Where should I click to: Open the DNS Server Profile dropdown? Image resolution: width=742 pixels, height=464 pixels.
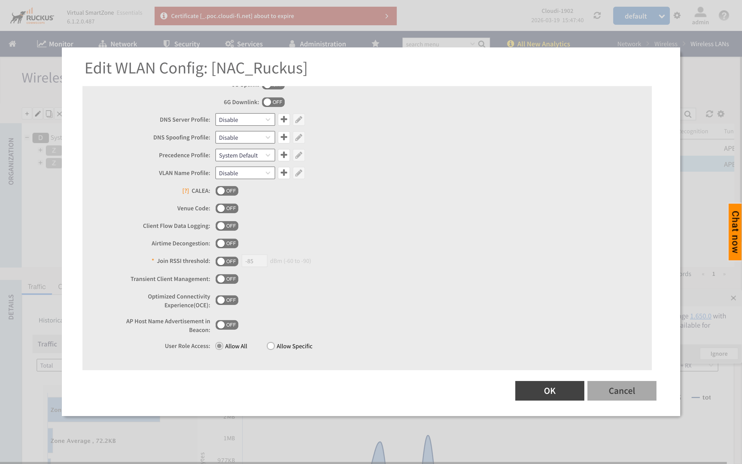click(245, 120)
